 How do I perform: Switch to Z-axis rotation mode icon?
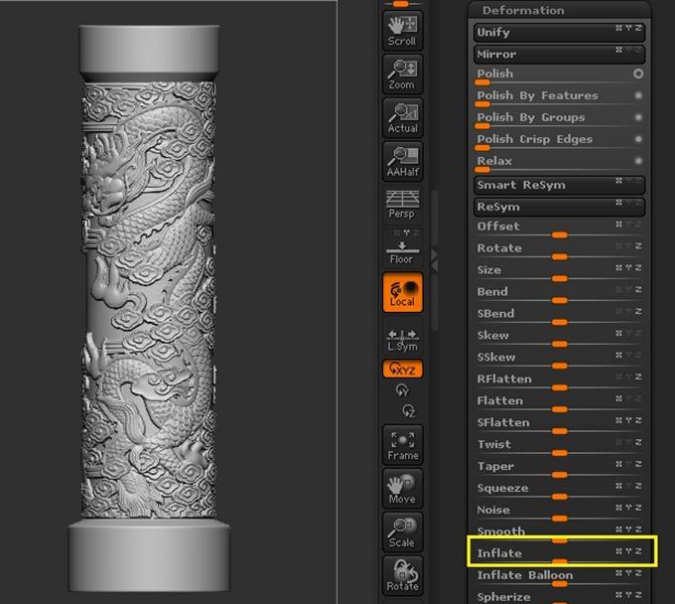[409, 410]
